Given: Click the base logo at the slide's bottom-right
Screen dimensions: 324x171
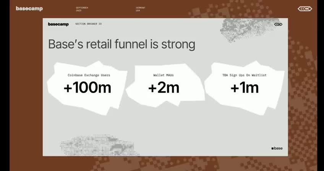Looking at the screenshot, I should [x=277, y=148].
